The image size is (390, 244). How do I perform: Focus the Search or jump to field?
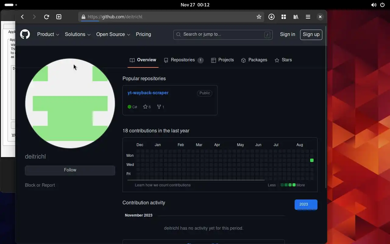click(x=223, y=34)
